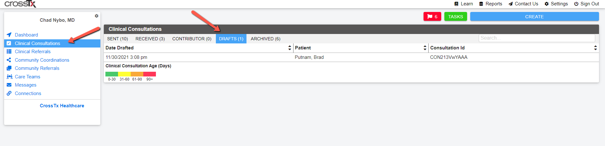Click the blue CREATE button
Viewport: 605px width, 146px height.
click(534, 17)
